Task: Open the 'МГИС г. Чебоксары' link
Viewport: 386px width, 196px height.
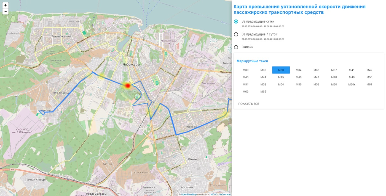Action: coord(221,194)
